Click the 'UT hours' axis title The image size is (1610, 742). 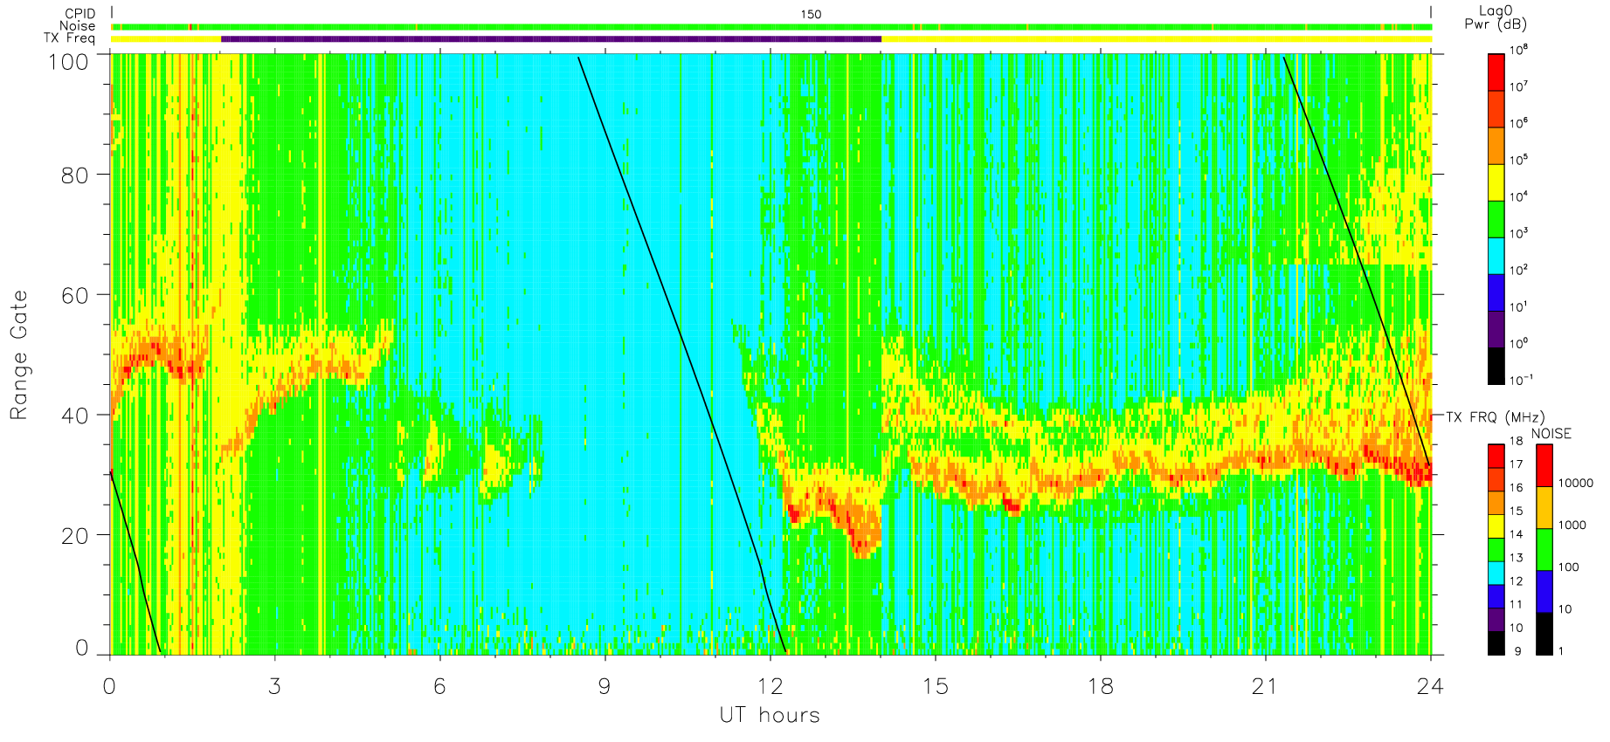pyautogui.click(x=770, y=716)
